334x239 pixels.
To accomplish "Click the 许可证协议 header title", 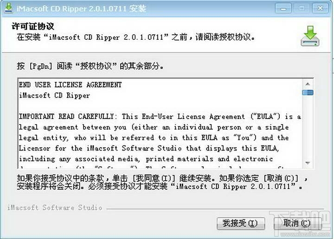I will pos(33,26).
